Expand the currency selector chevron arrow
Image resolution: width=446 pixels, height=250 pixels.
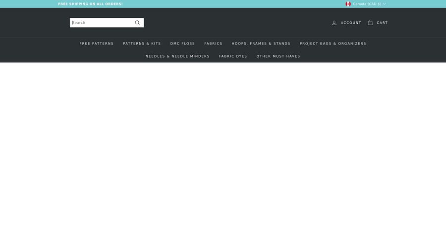pyautogui.click(x=385, y=4)
